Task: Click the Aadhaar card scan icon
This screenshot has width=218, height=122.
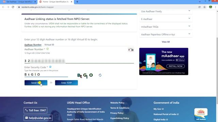Action: (x=131, y=50)
